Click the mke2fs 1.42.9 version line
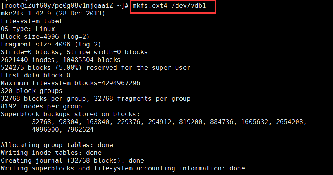333x175 pixels. click(53, 14)
